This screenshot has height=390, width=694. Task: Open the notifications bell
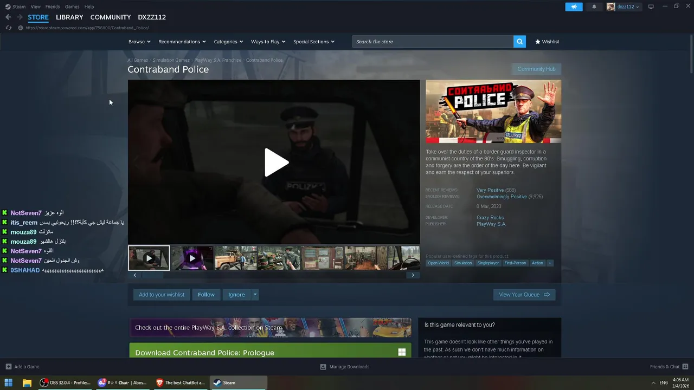coord(594,6)
